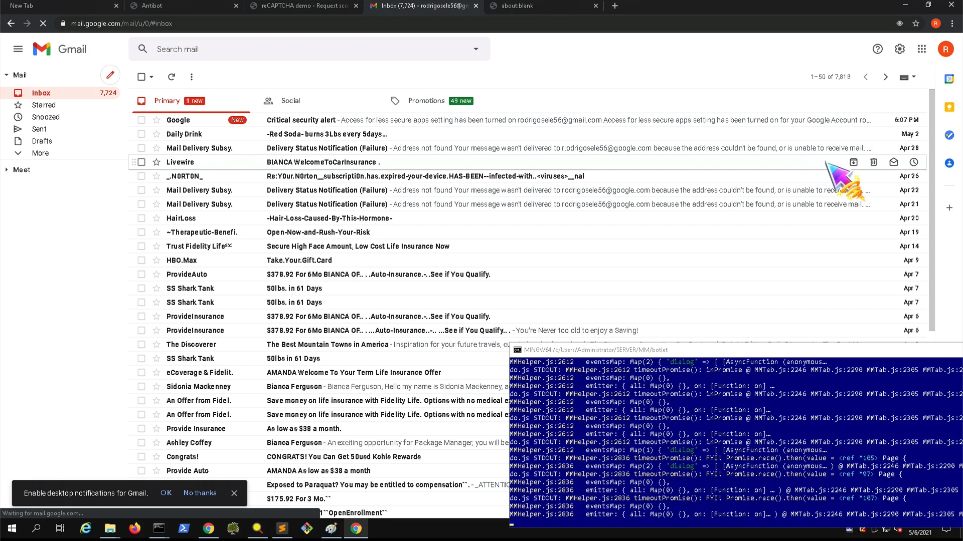Open Google apps grid icon

click(921, 49)
